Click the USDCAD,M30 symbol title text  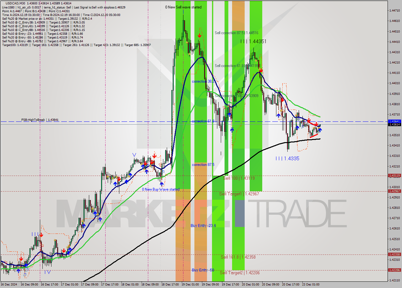click(x=16, y=3)
